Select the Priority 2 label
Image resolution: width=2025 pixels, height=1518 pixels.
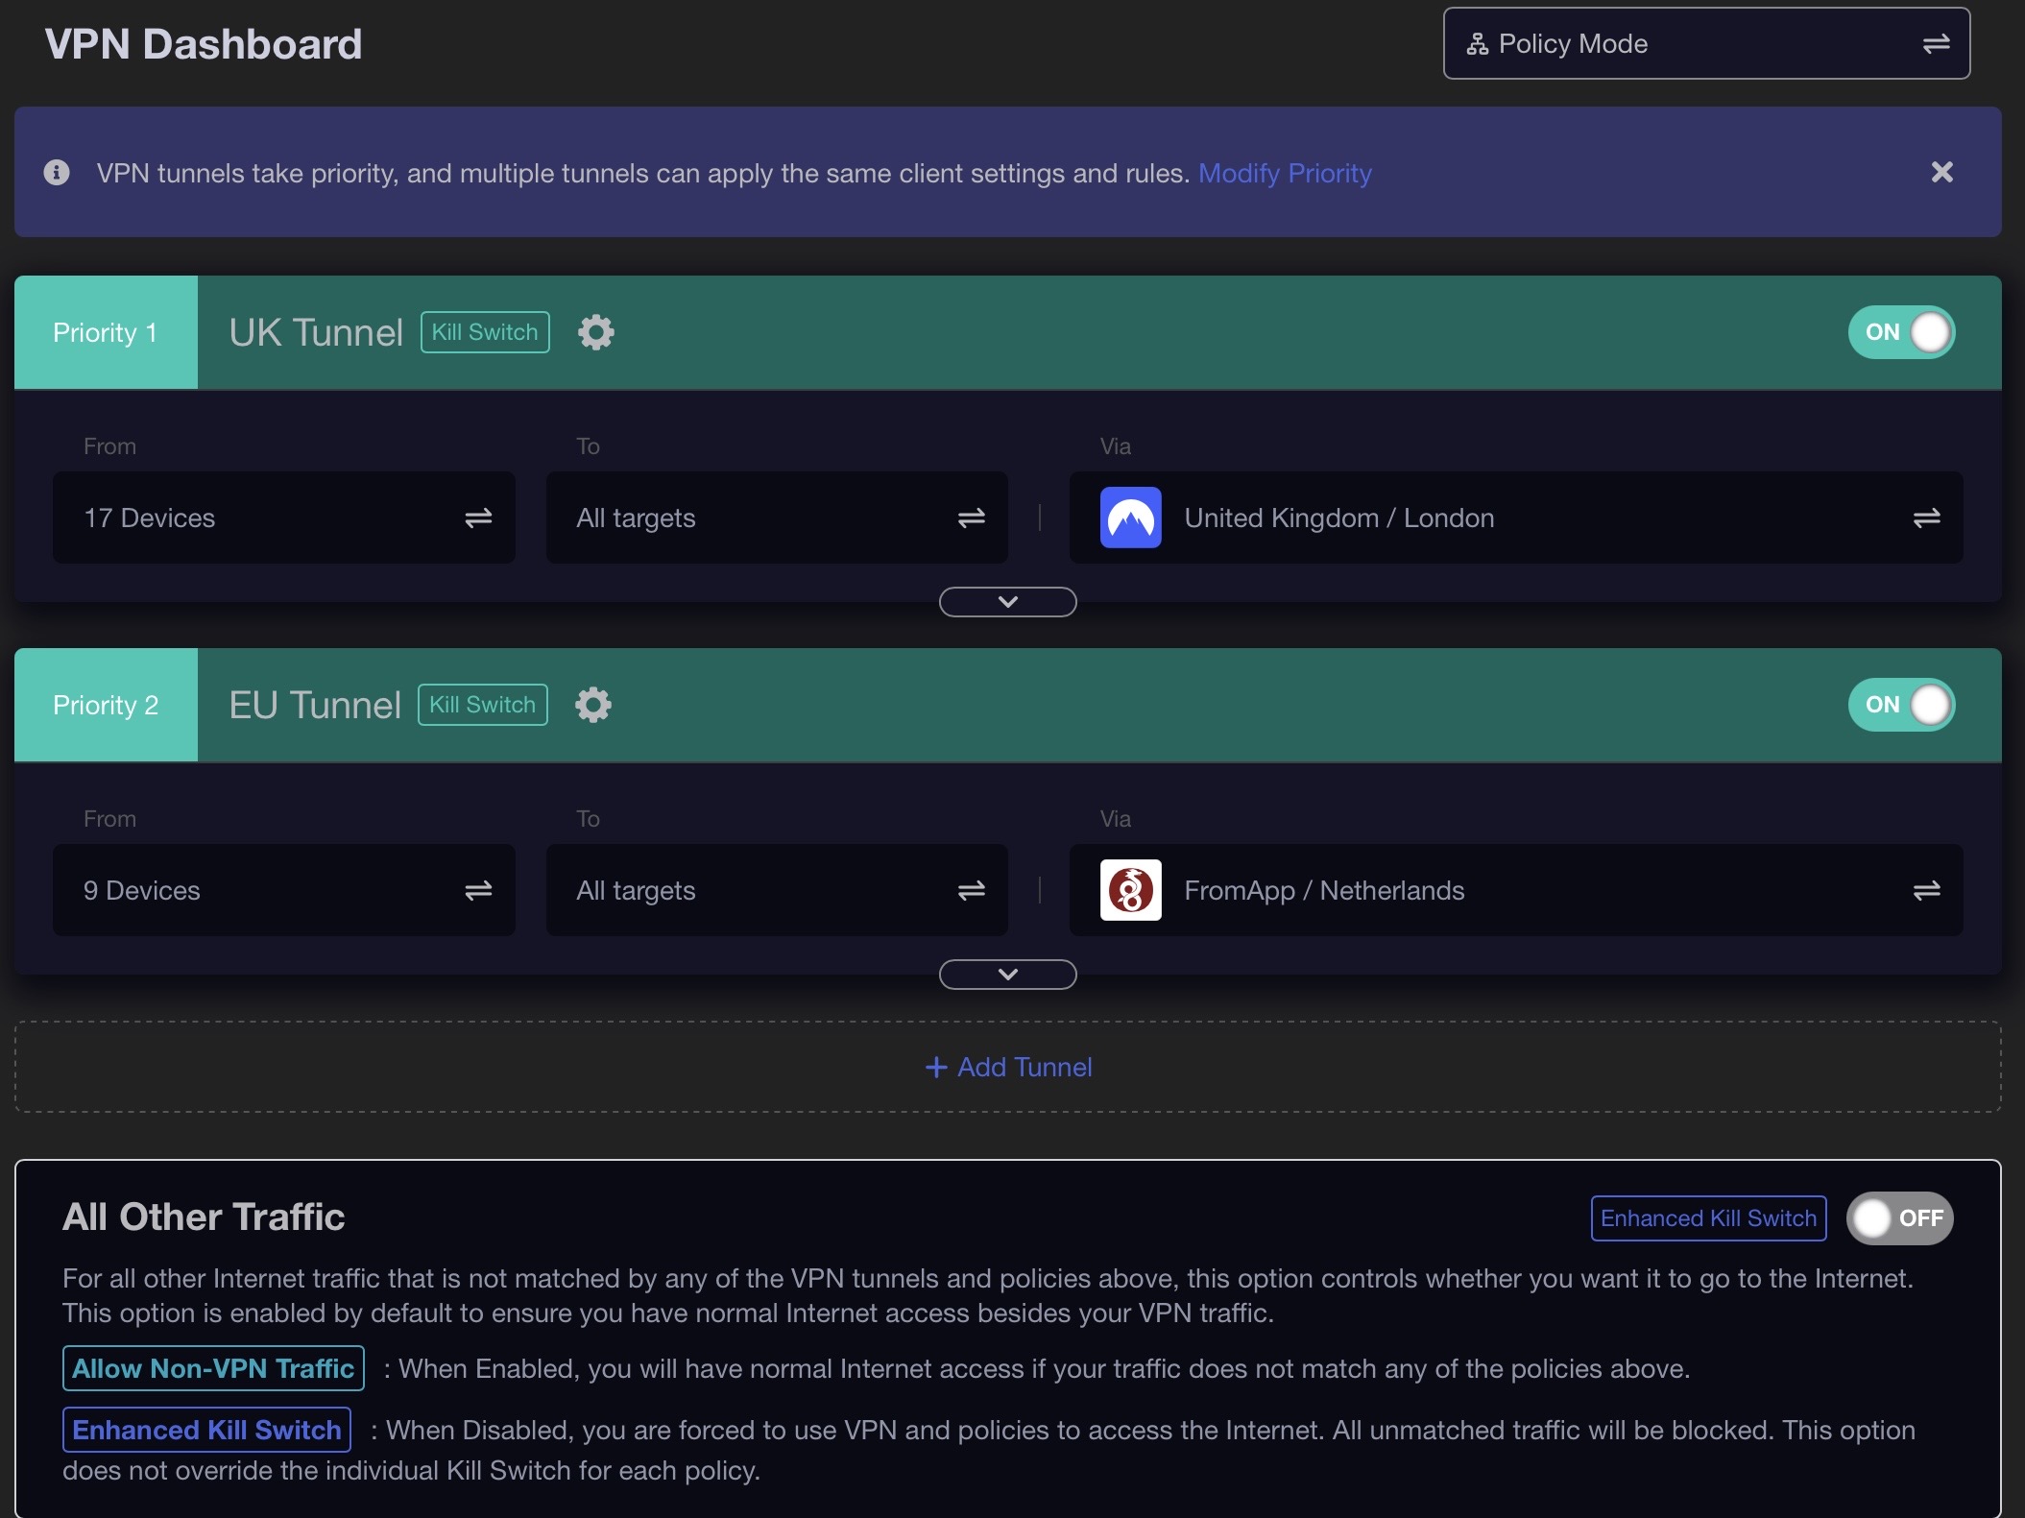[106, 705]
